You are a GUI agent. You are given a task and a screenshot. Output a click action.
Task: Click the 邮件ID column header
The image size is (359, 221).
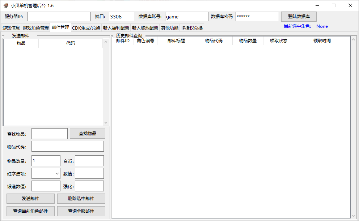(123, 41)
